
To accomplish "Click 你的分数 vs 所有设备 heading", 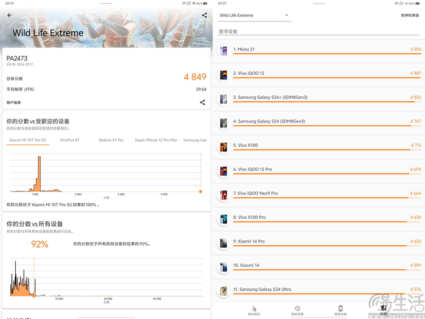I will (35, 224).
